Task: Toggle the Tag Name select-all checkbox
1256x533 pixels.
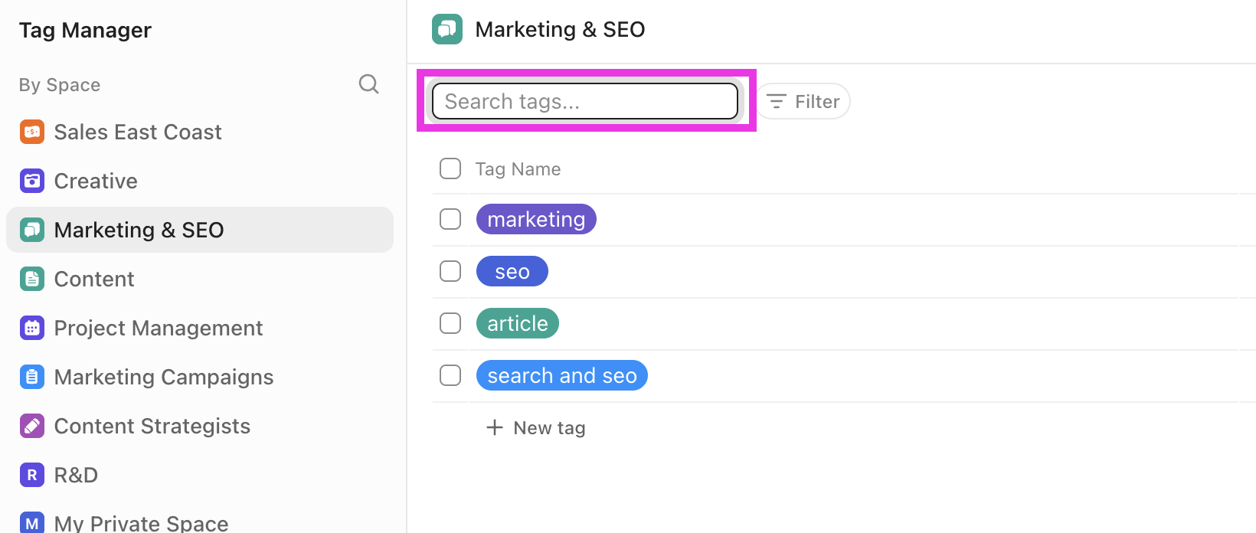Action: tap(450, 168)
